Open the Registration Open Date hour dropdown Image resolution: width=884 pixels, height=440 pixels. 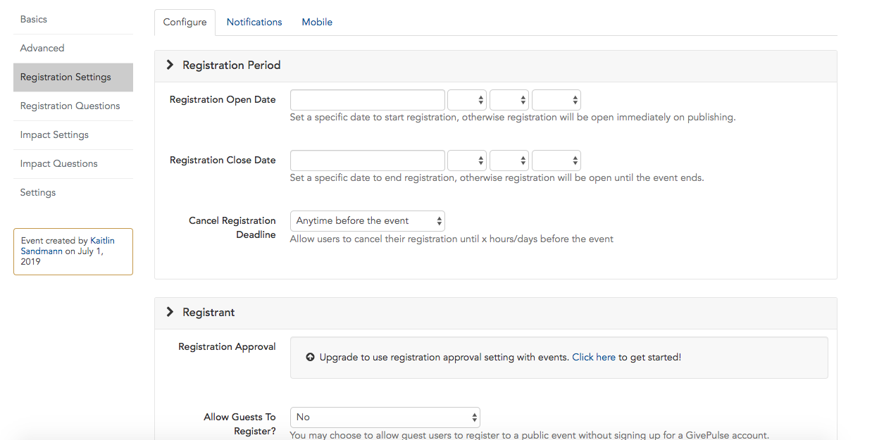pos(467,100)
